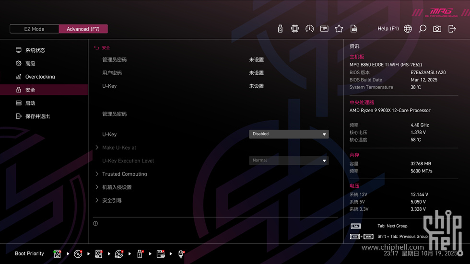Click the 管理员密码 setting below U-Key status

pyautogui.click(x=115, y=114)
